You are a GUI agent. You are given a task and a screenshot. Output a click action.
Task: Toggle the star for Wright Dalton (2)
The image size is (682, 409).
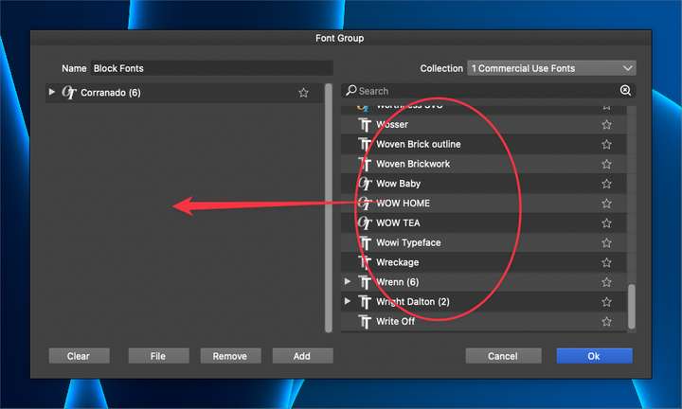click(606, 302)
